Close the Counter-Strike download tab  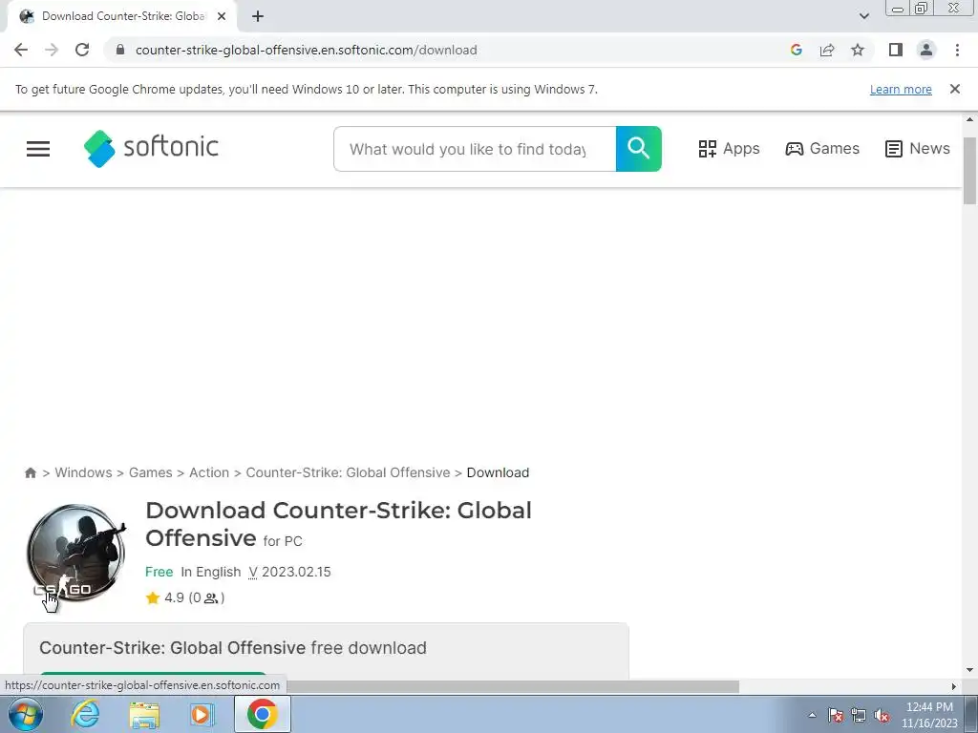point(222,16)
